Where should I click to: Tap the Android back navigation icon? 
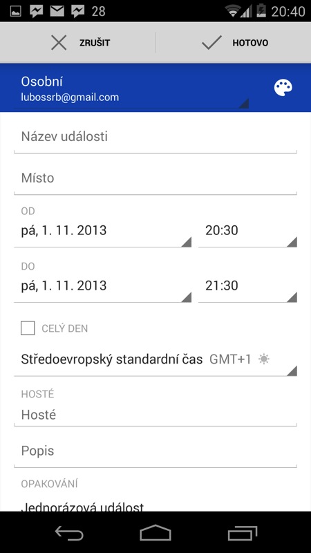[69, 532]
